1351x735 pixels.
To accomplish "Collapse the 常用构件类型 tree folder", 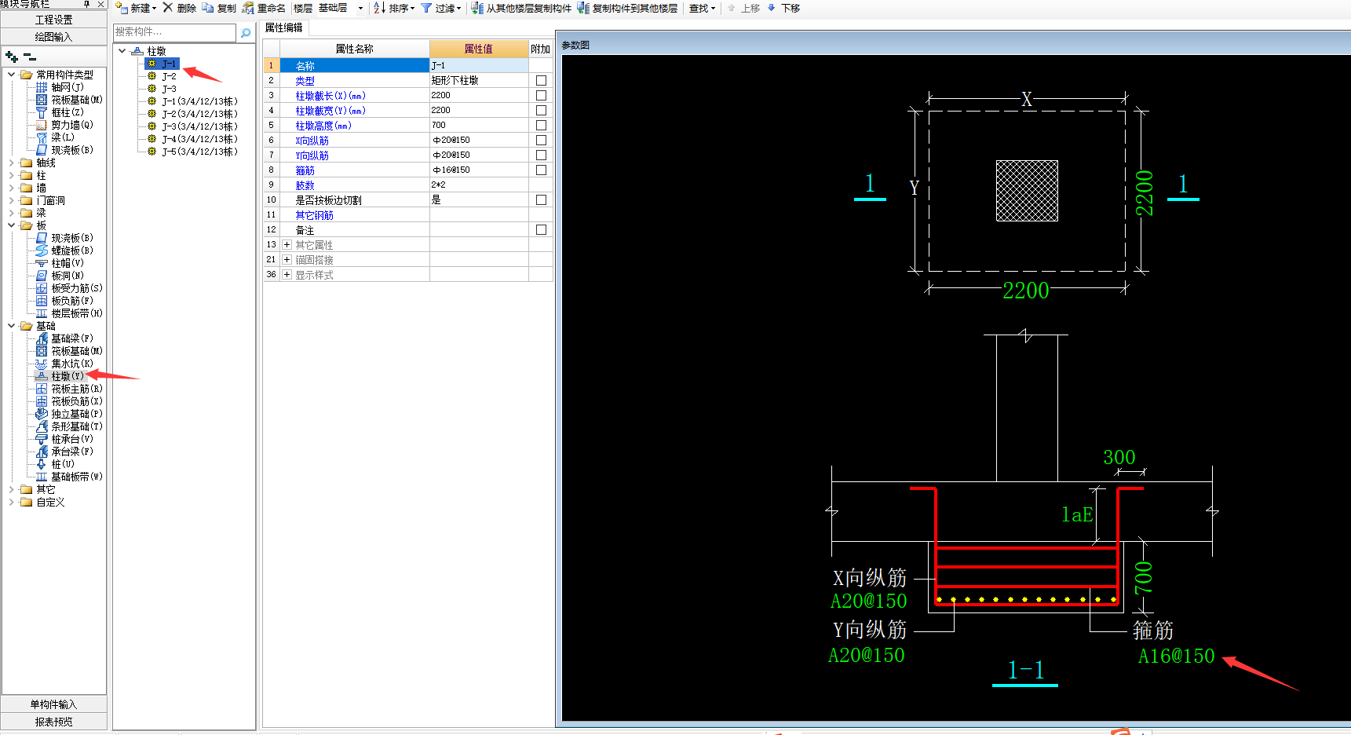I will coord(11,75).
